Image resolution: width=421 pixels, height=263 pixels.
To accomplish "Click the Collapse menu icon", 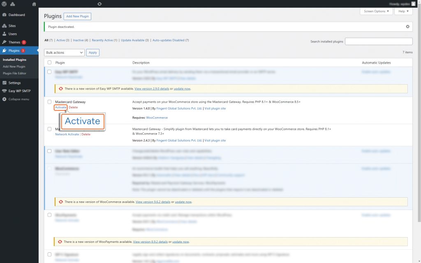I will click(4, 99).
